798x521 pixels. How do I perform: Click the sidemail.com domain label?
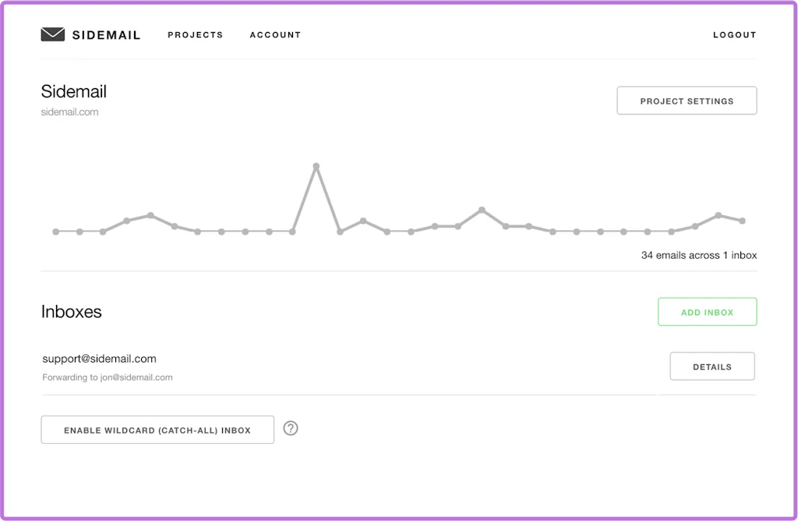pyautogui.click(x=69, y=112)
